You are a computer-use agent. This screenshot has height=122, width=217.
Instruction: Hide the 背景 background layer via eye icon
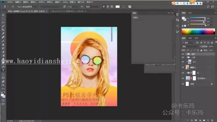tap(183, 84)
